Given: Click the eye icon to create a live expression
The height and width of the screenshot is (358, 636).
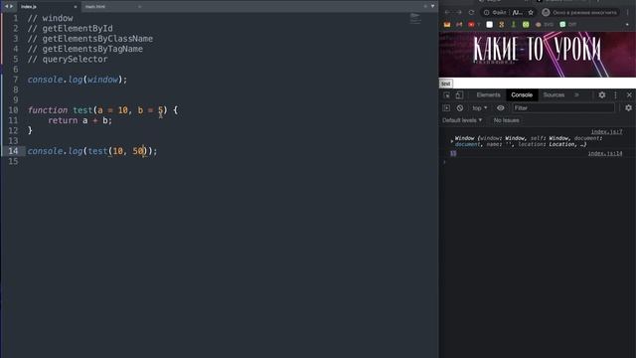Looking at the screenshot, I should [x=501, y=108].
